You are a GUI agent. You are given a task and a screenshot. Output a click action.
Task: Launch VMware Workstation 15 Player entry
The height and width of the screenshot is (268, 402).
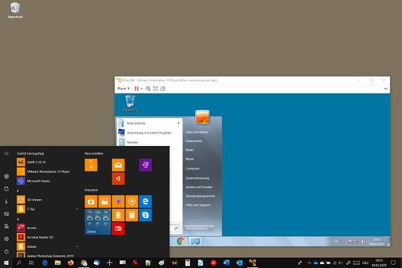(44, 171)
